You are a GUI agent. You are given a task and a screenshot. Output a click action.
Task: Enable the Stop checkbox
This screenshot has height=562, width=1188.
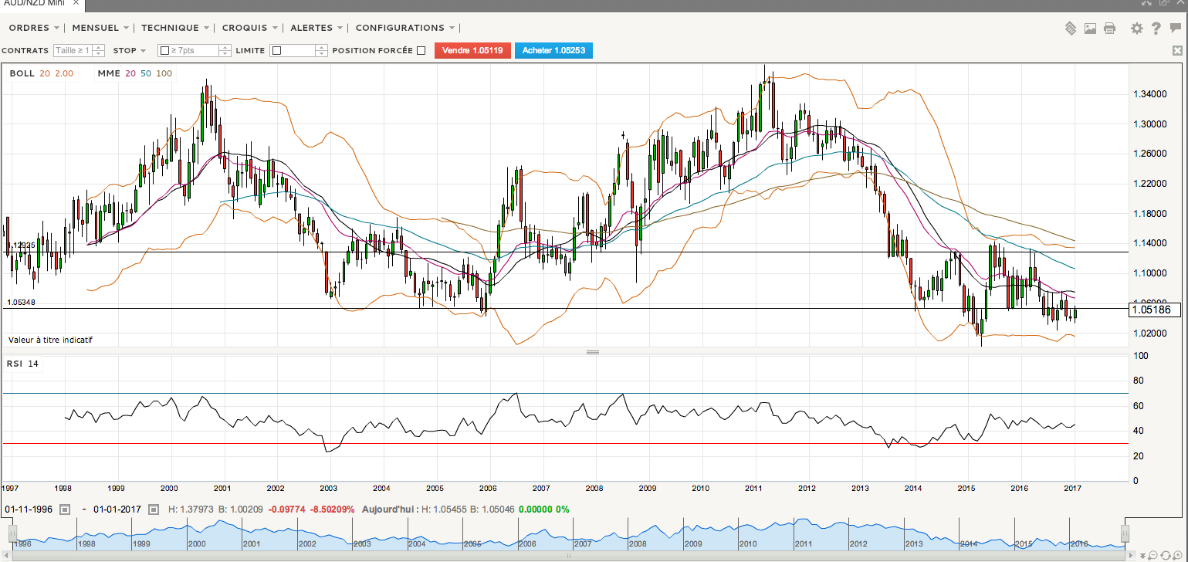coord(164,51)
